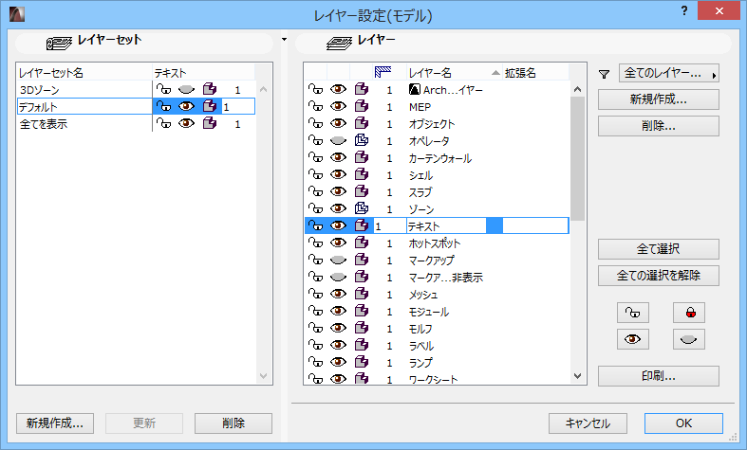
Task: Show the マークアップ layer
Action: (x=338, y=260)
